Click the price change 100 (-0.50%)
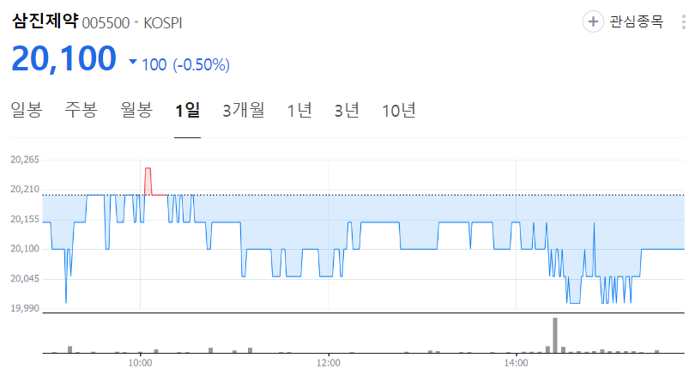The image size is (695, 370). 185,64
